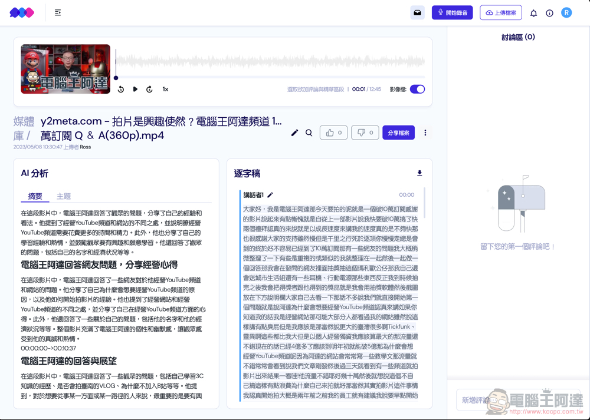
Task: Click the play button in audio player
Action: [135, 90]
